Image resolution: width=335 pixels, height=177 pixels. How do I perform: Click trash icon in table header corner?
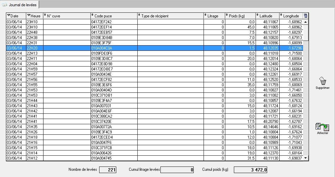coord(306,16)
